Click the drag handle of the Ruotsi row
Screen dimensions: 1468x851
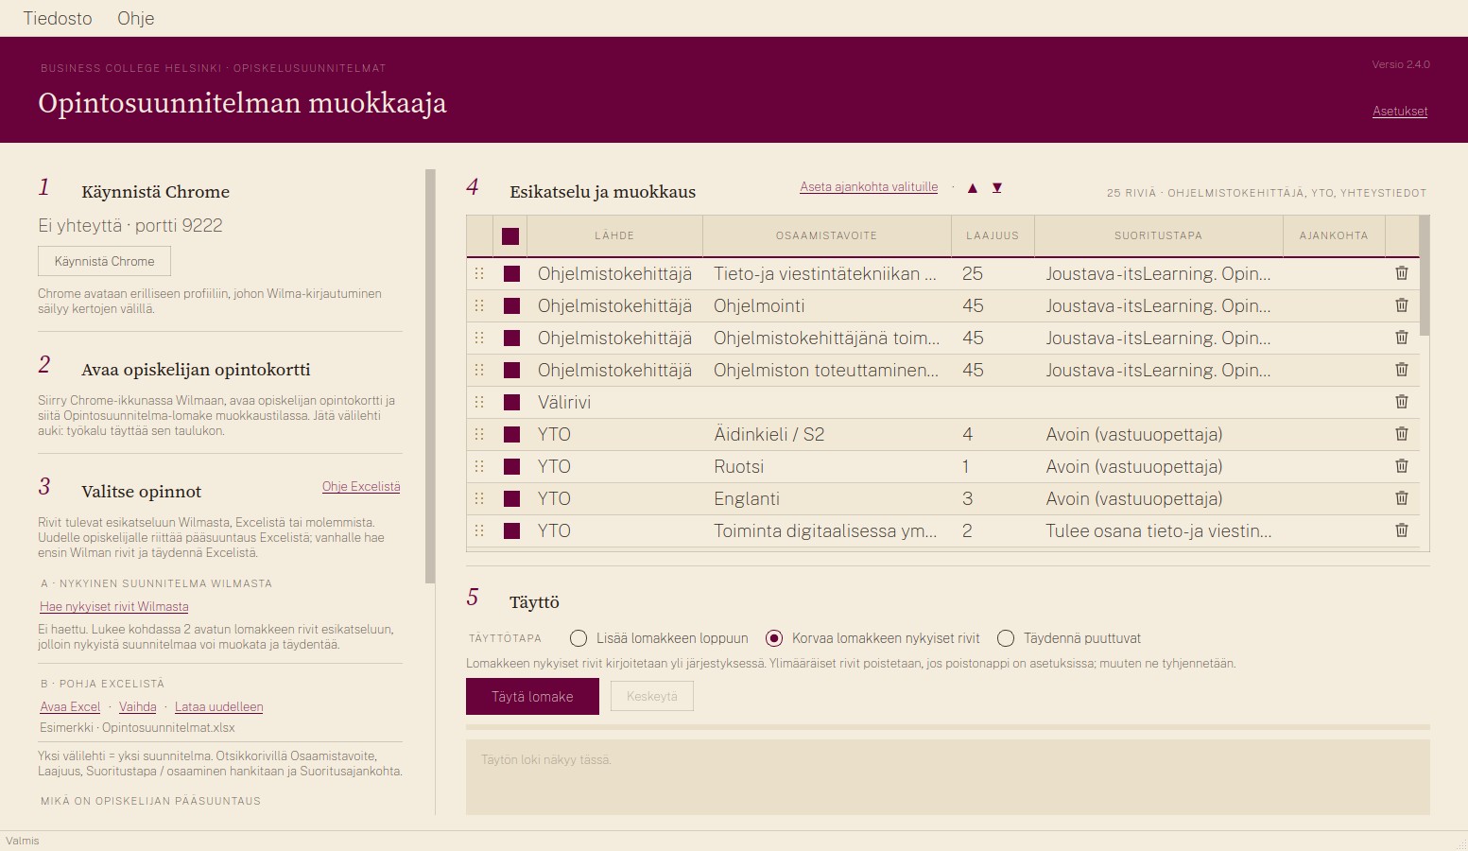coord(479,466)
